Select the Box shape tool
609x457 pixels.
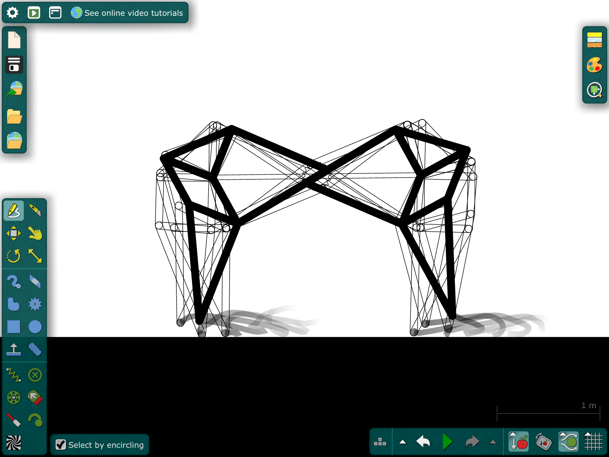(x=14, y=327)
